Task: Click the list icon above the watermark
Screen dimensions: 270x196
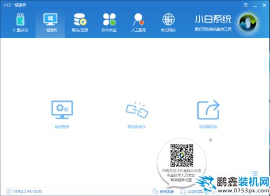Action: click(x=254, y=173)
